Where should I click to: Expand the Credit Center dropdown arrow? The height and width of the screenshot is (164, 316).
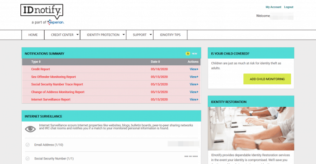click(77, 35)
